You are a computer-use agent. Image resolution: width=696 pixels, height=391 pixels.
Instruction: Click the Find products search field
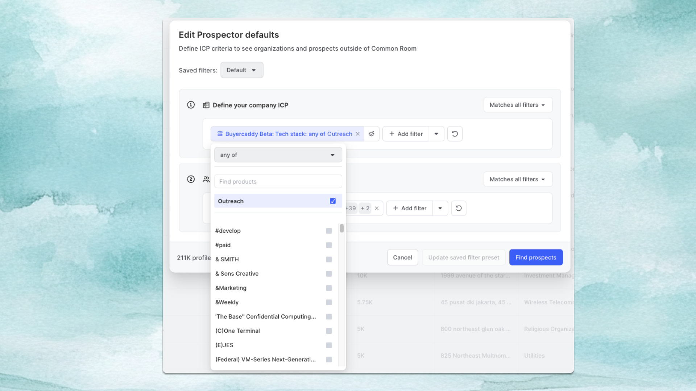point(278,182)
